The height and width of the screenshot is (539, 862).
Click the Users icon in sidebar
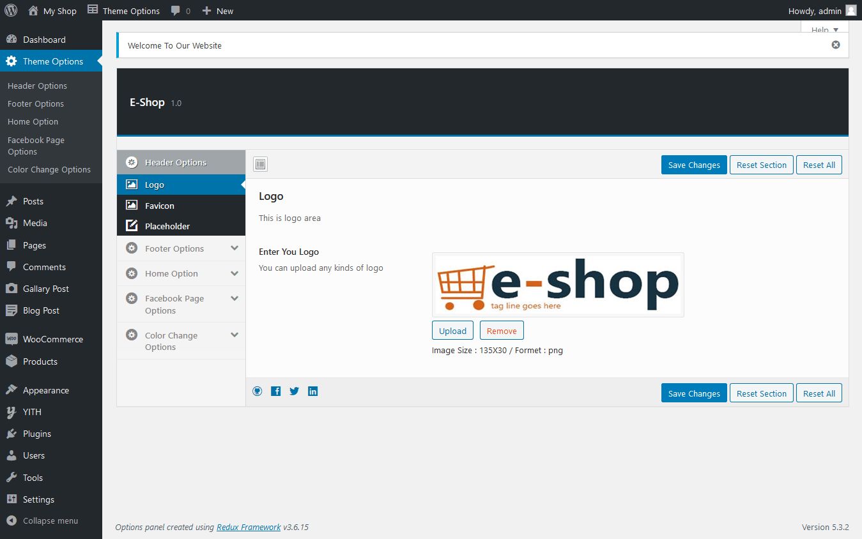point(12,455)
